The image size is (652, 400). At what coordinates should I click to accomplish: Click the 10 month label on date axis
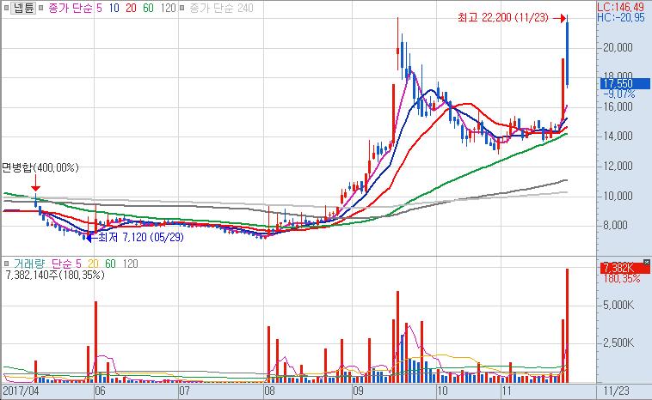coord(442,391)
